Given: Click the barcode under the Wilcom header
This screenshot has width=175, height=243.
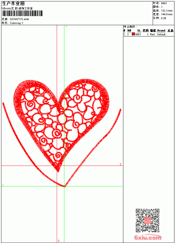Looking at the screenshot, I should point(22,13).
